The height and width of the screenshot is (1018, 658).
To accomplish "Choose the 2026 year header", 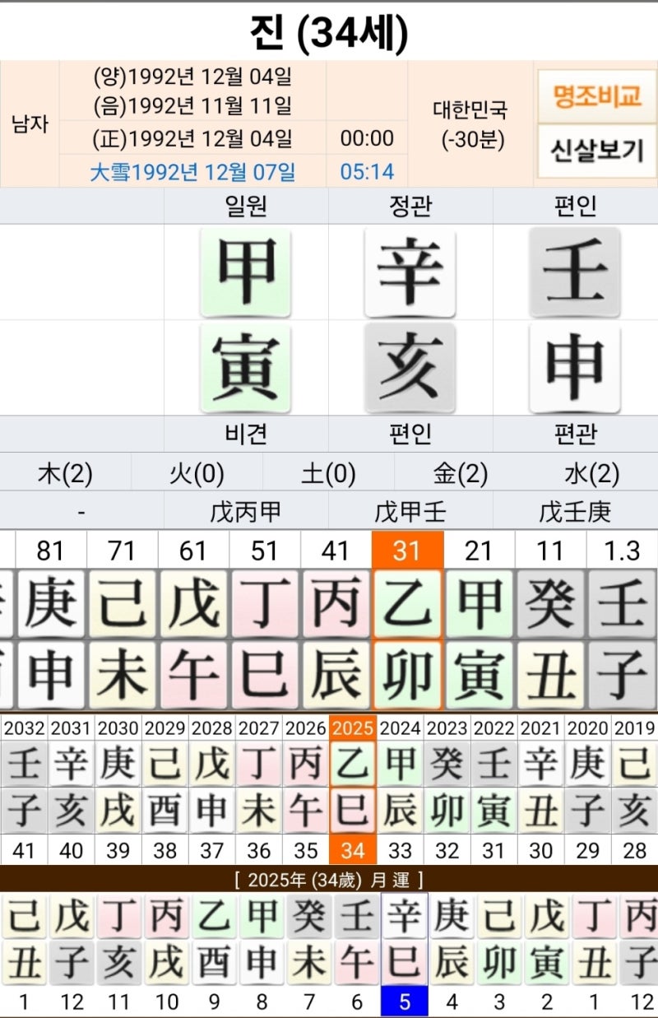I will click(x=306, y=727).
